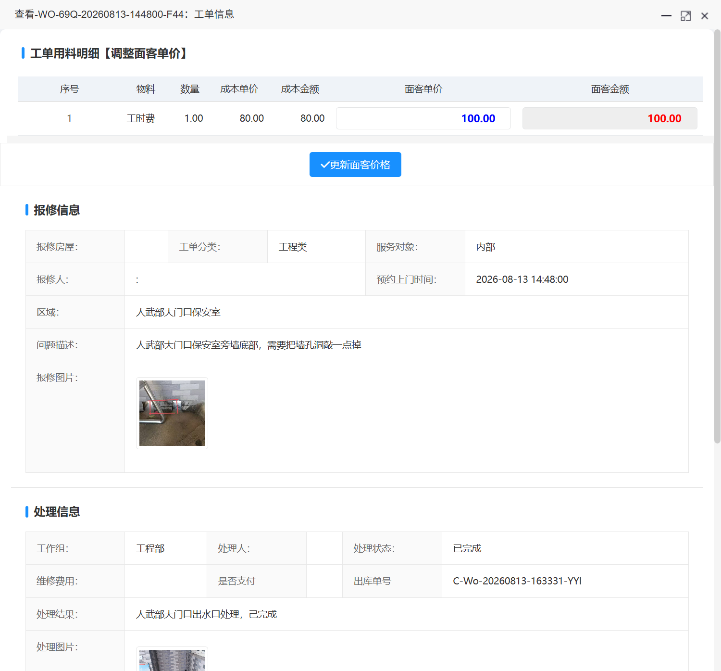The height and width of the screenshot is (671, 721).
Task: Open the 报修图片 thumbnail image
Action: point(172,413)
